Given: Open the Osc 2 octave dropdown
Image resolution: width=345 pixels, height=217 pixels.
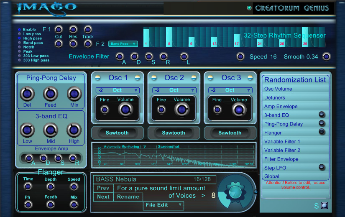Looking at the screenshot, I should point(174,90).
